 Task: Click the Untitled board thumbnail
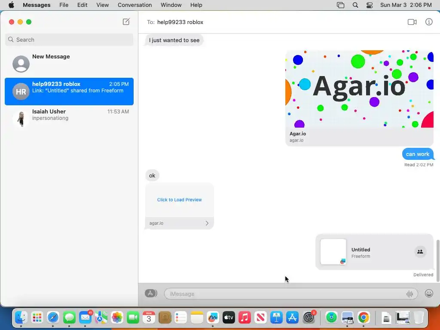coord(333,252)
